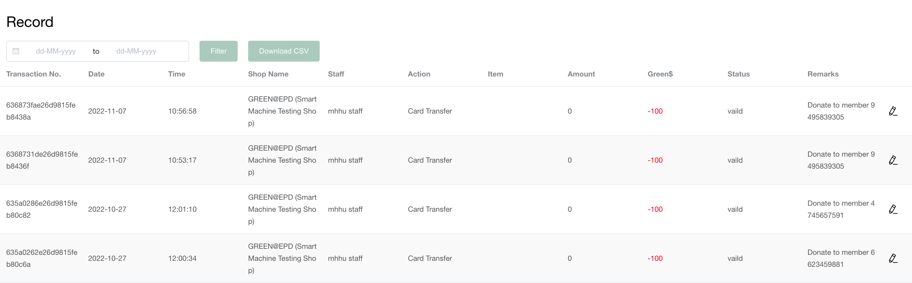
Task: Edit the transaction record ending b8436f
Action: 892,160
